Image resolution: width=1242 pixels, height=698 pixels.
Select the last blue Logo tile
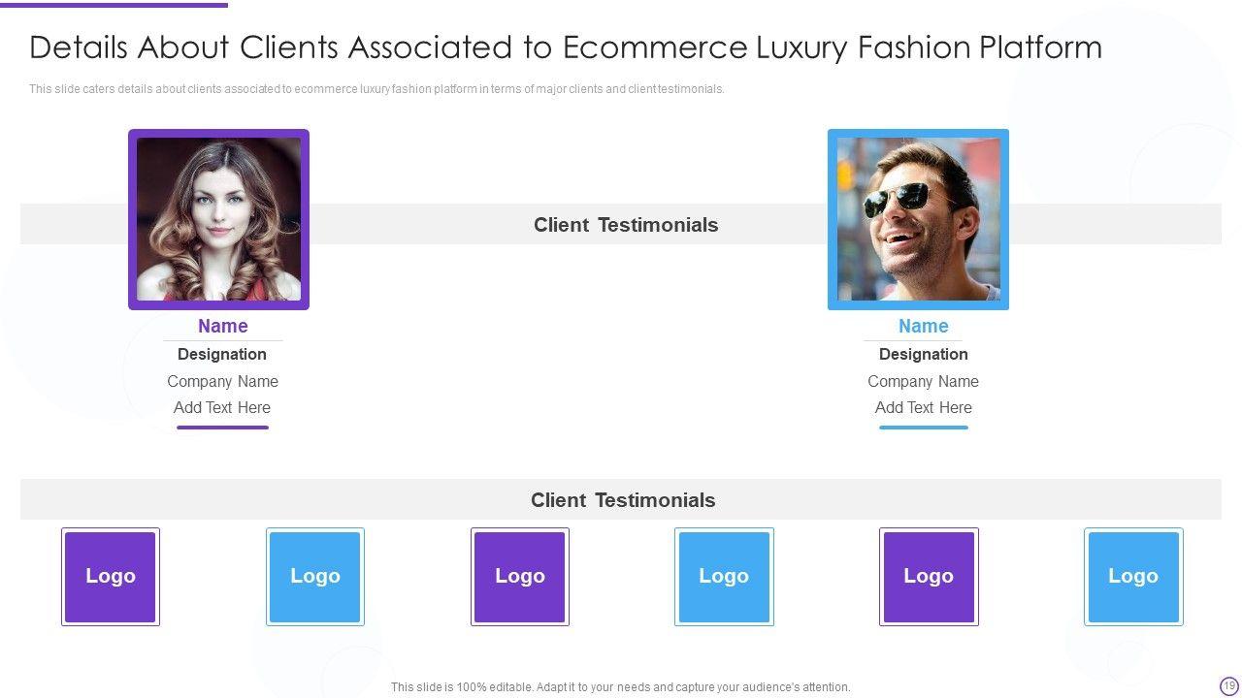pyautogui.click(x=1133, y=577)
